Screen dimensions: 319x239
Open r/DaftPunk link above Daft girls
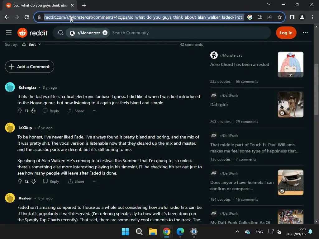[x=229, y=95]
